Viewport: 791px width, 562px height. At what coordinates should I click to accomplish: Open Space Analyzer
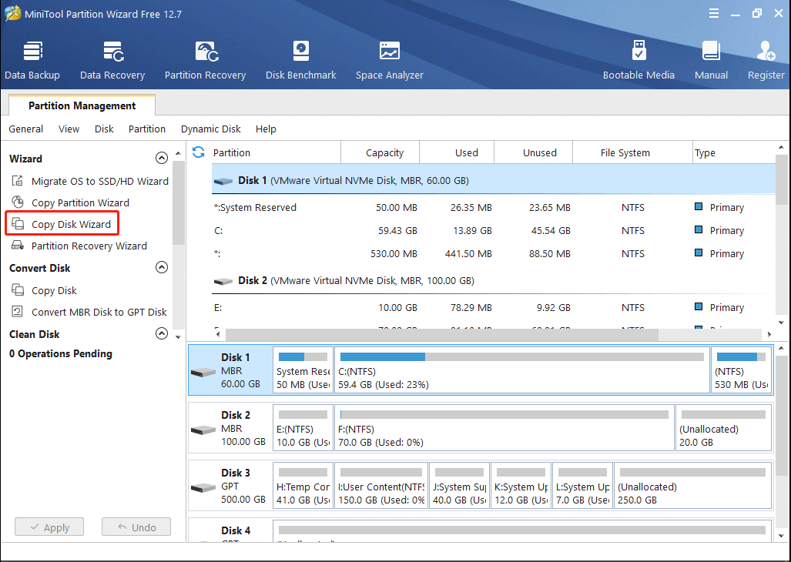click(390, 61)
